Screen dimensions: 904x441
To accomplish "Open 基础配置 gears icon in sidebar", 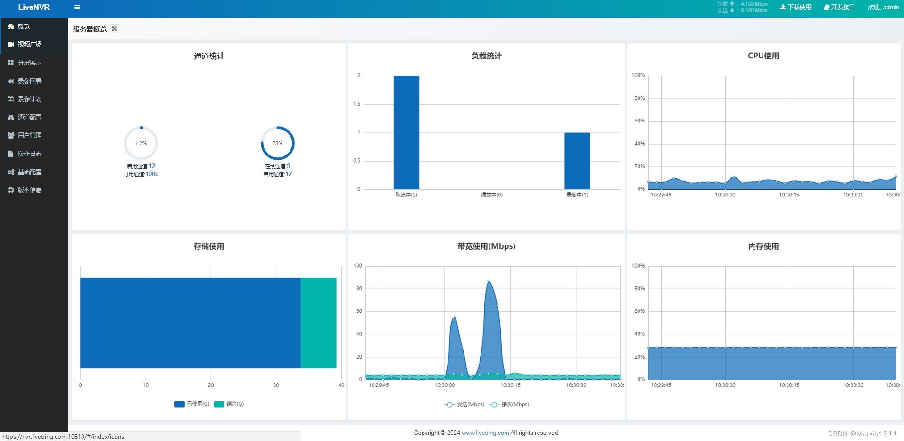I will coord(10,172).
